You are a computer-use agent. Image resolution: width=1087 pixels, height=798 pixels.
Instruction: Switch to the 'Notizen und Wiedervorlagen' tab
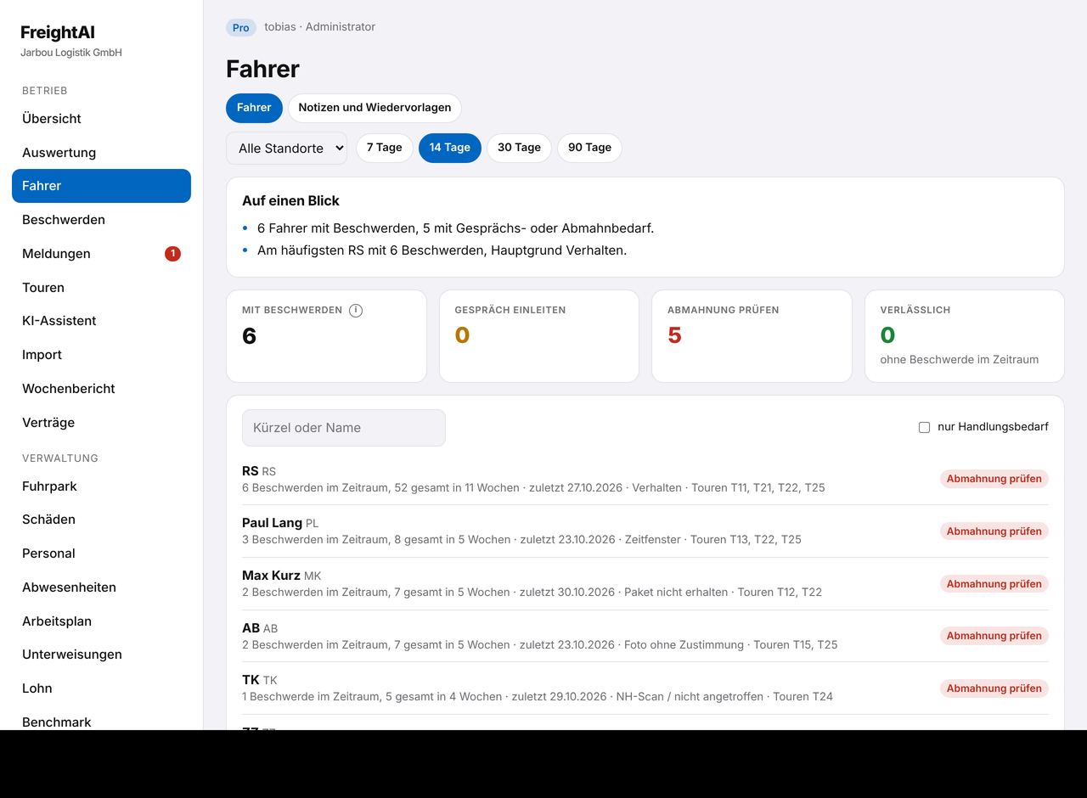point(375,108)
